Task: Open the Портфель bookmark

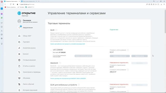Action: click(21, 7)
